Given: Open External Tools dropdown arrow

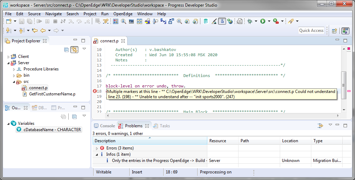Looking at the screenshot, I should [282, 21].
